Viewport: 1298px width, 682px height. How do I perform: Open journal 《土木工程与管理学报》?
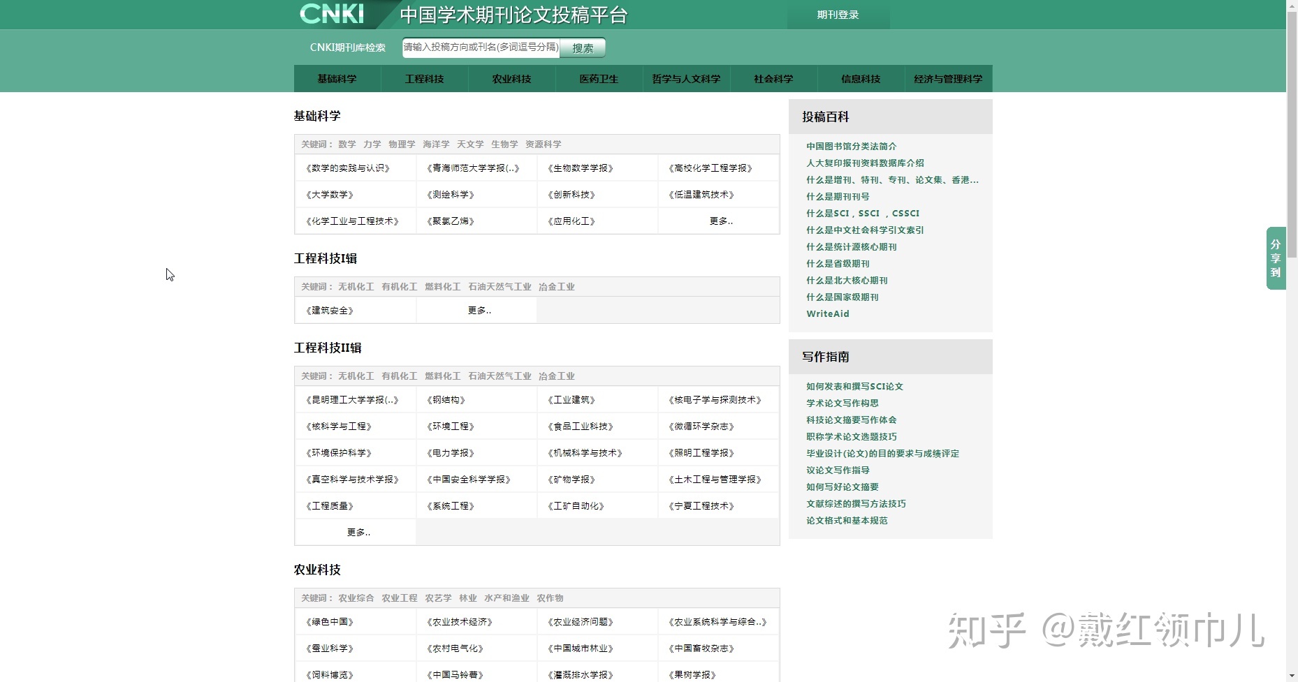point(715,480)
